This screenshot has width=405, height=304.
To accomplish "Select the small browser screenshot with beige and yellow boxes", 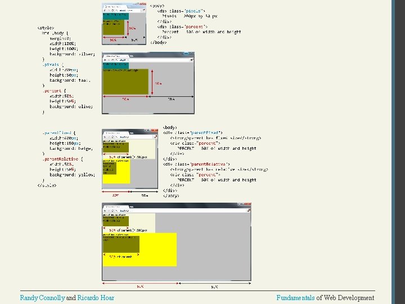I will pos(130,159).
